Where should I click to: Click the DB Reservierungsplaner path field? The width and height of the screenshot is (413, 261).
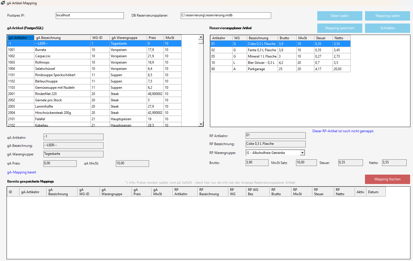[x=226, y=15]
